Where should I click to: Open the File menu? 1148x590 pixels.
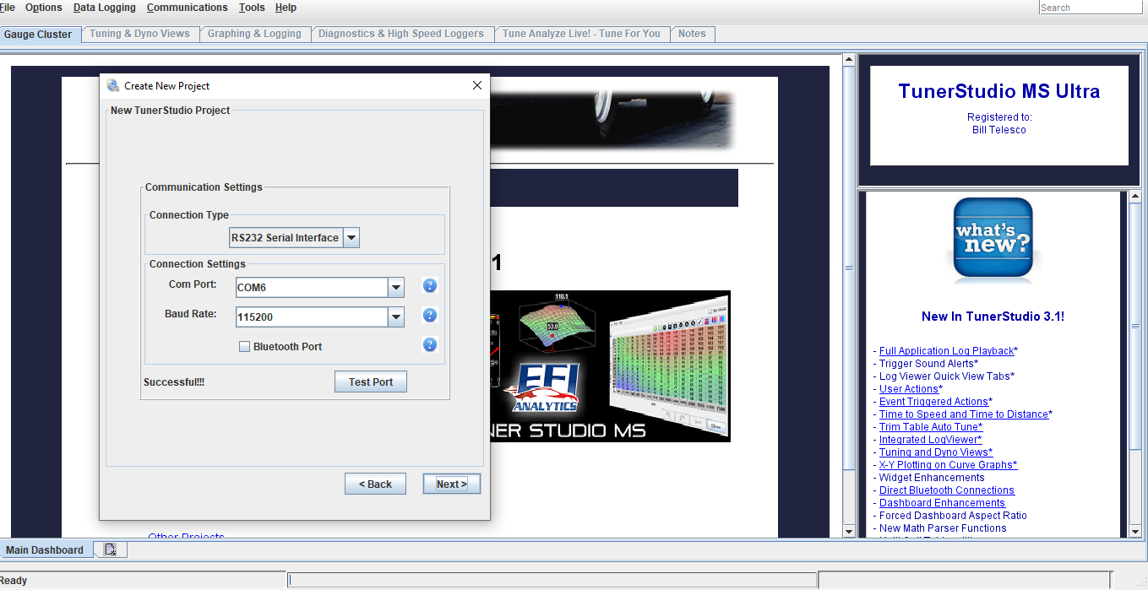click(x=7, y=8)
